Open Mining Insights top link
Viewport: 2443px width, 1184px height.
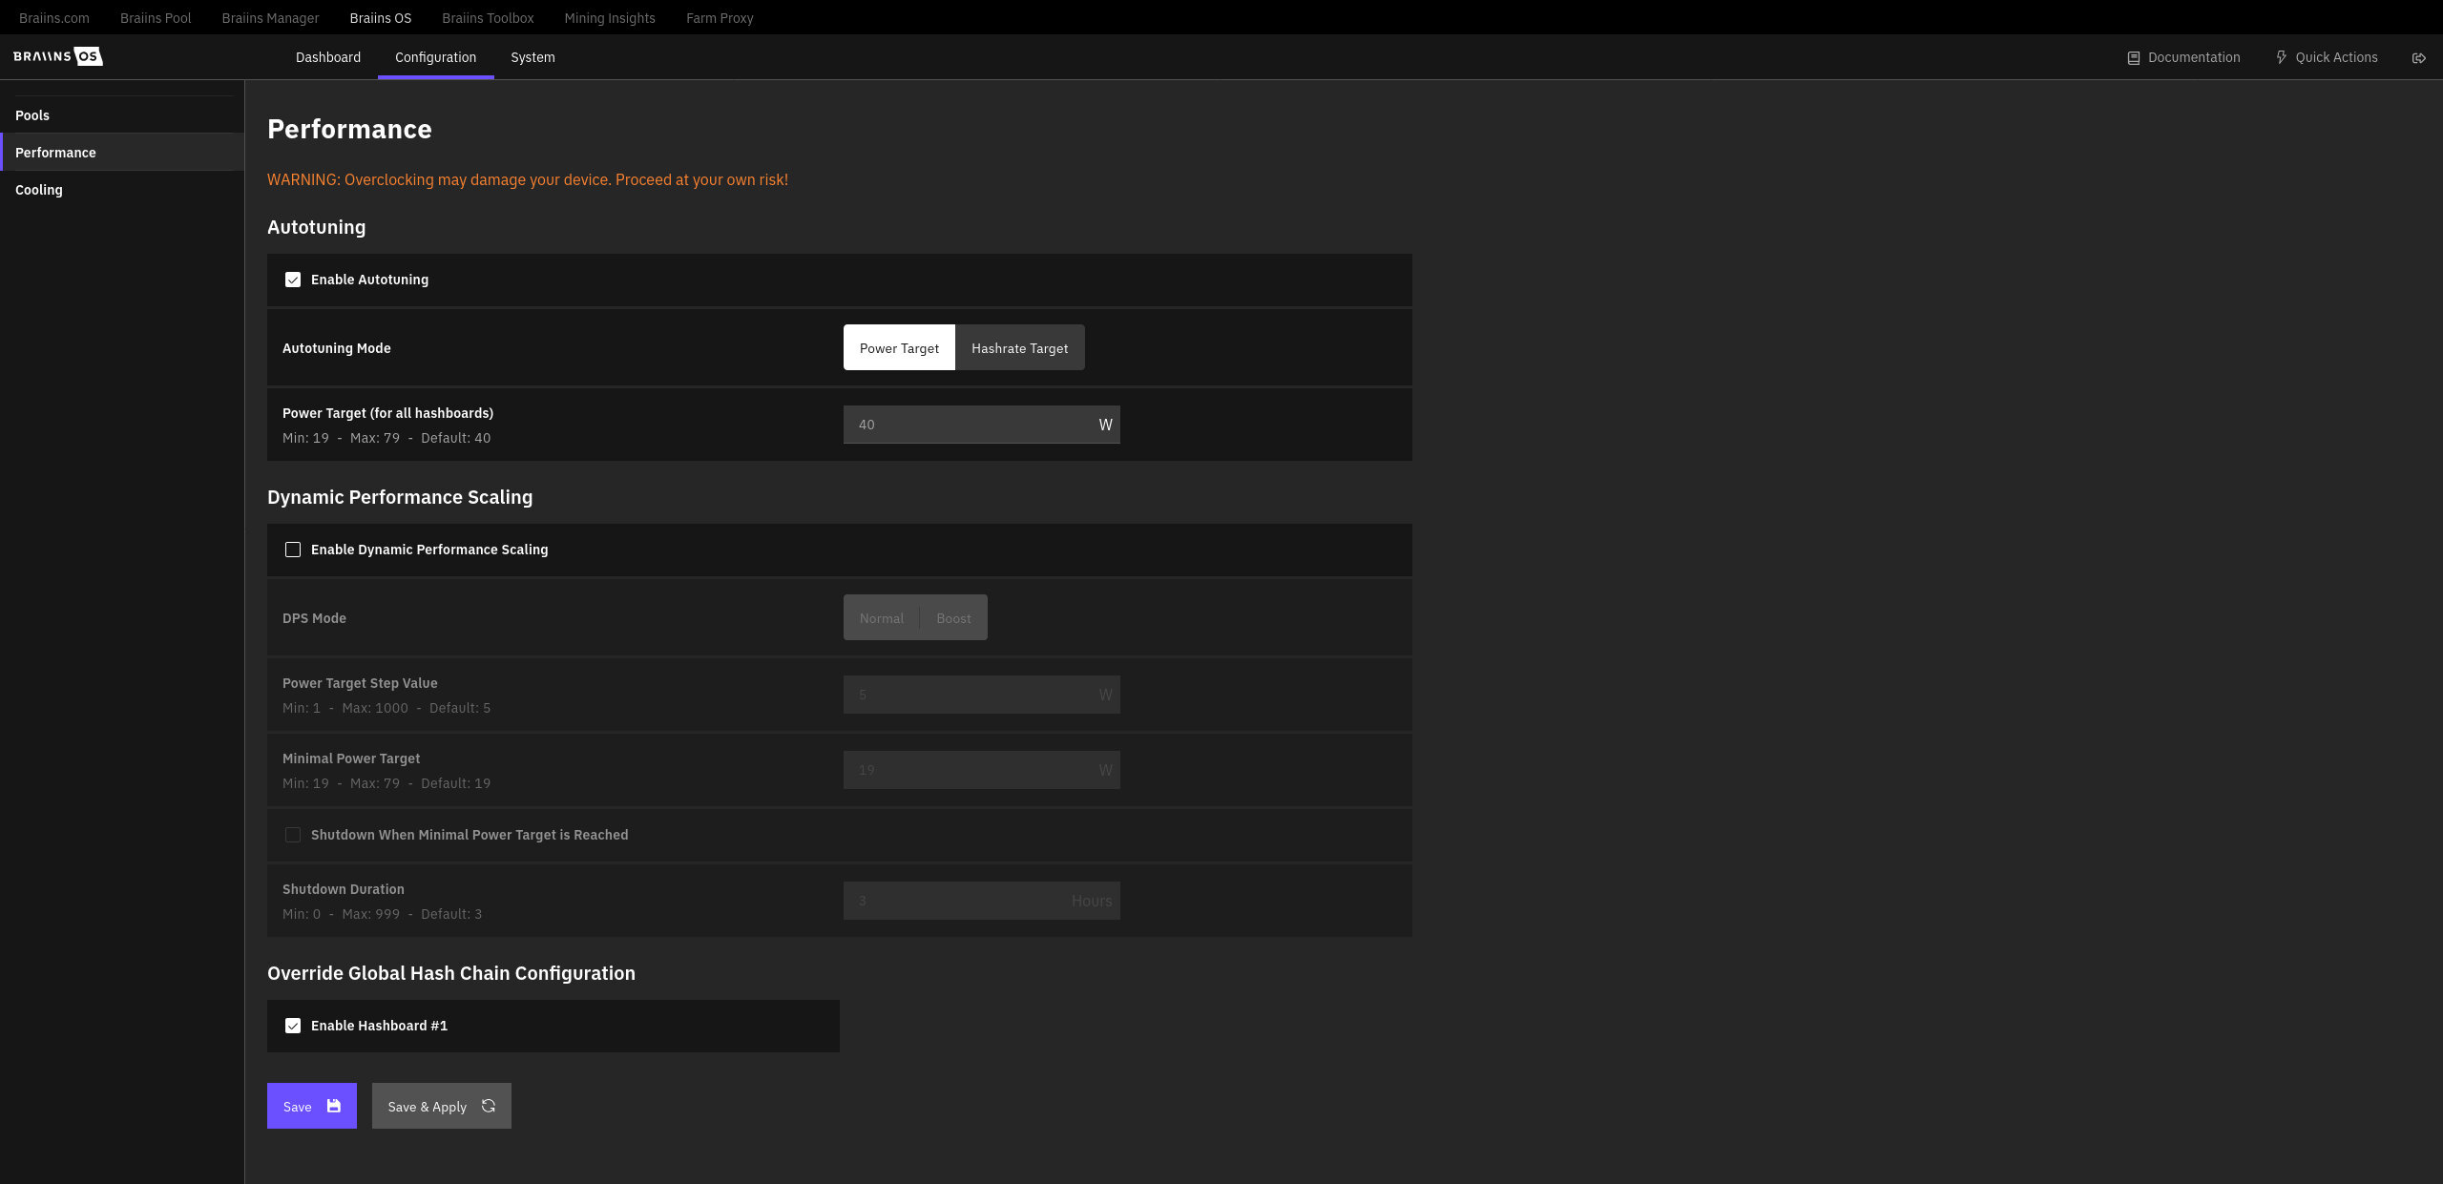pos(610,18)
